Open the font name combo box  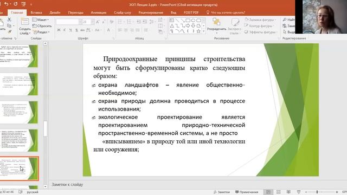click(x=69, y=22)
